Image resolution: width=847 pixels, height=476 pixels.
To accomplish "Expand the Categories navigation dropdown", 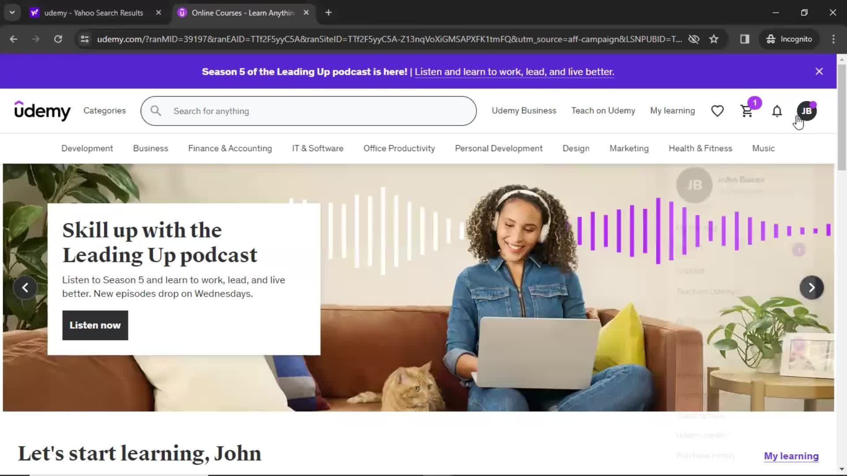I will tap(105, 111).
